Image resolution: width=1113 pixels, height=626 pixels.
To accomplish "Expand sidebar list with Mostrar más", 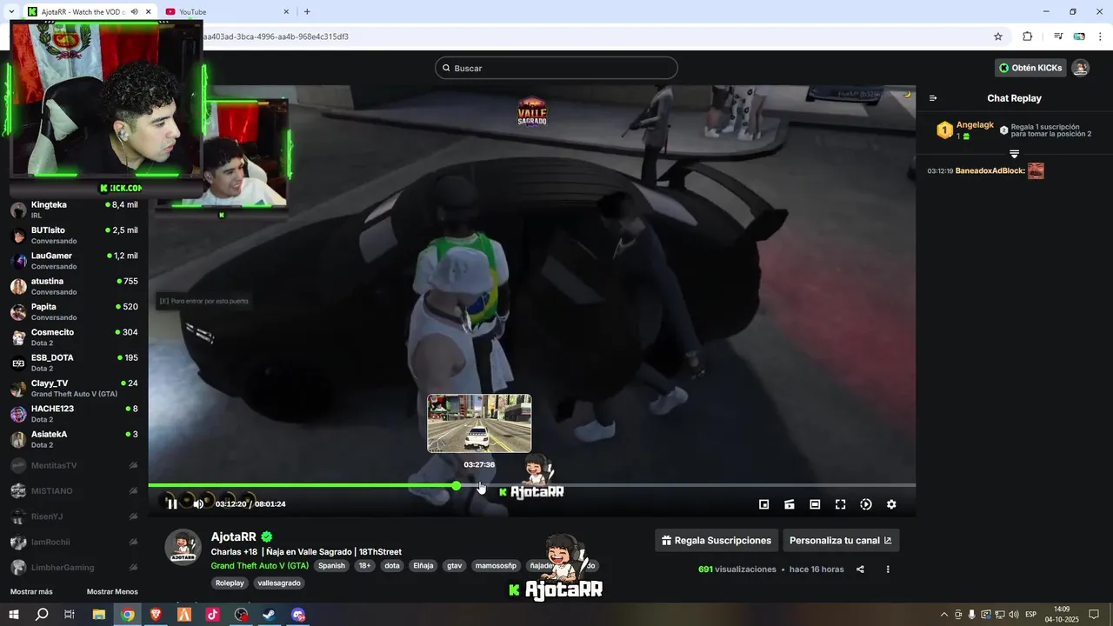I will click(31, 592).
